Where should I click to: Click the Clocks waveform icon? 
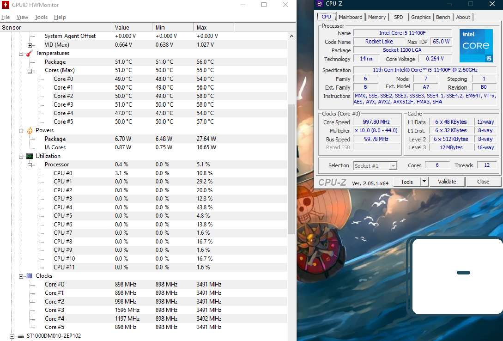[30, 276]
